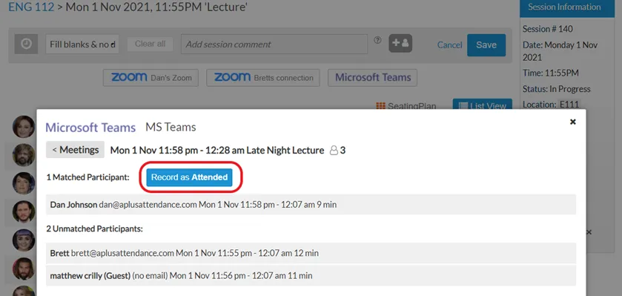This screenshot has width=622, height=296.
Task: Click the third student avatar photo
Action: [x=24, y=183]
